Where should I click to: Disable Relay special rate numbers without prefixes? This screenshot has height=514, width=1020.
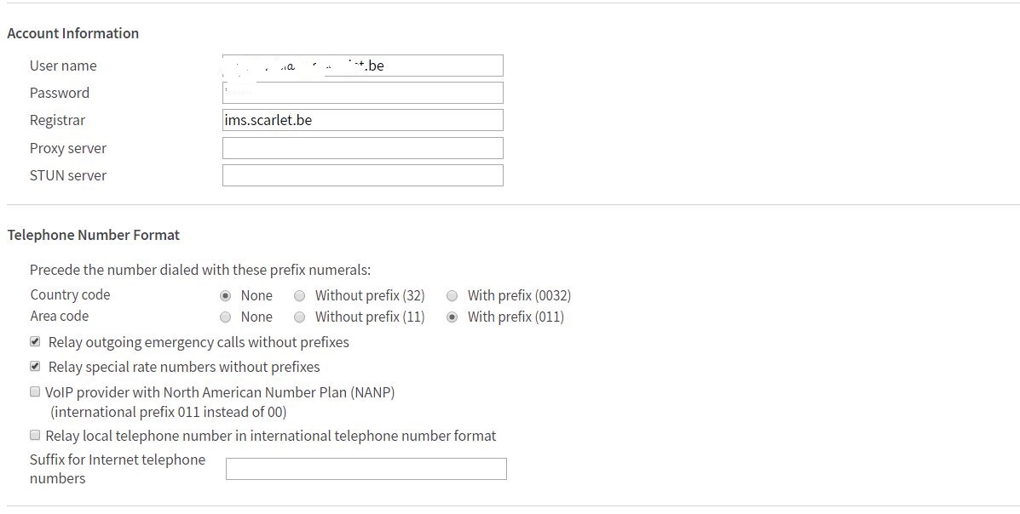(35, 366)
